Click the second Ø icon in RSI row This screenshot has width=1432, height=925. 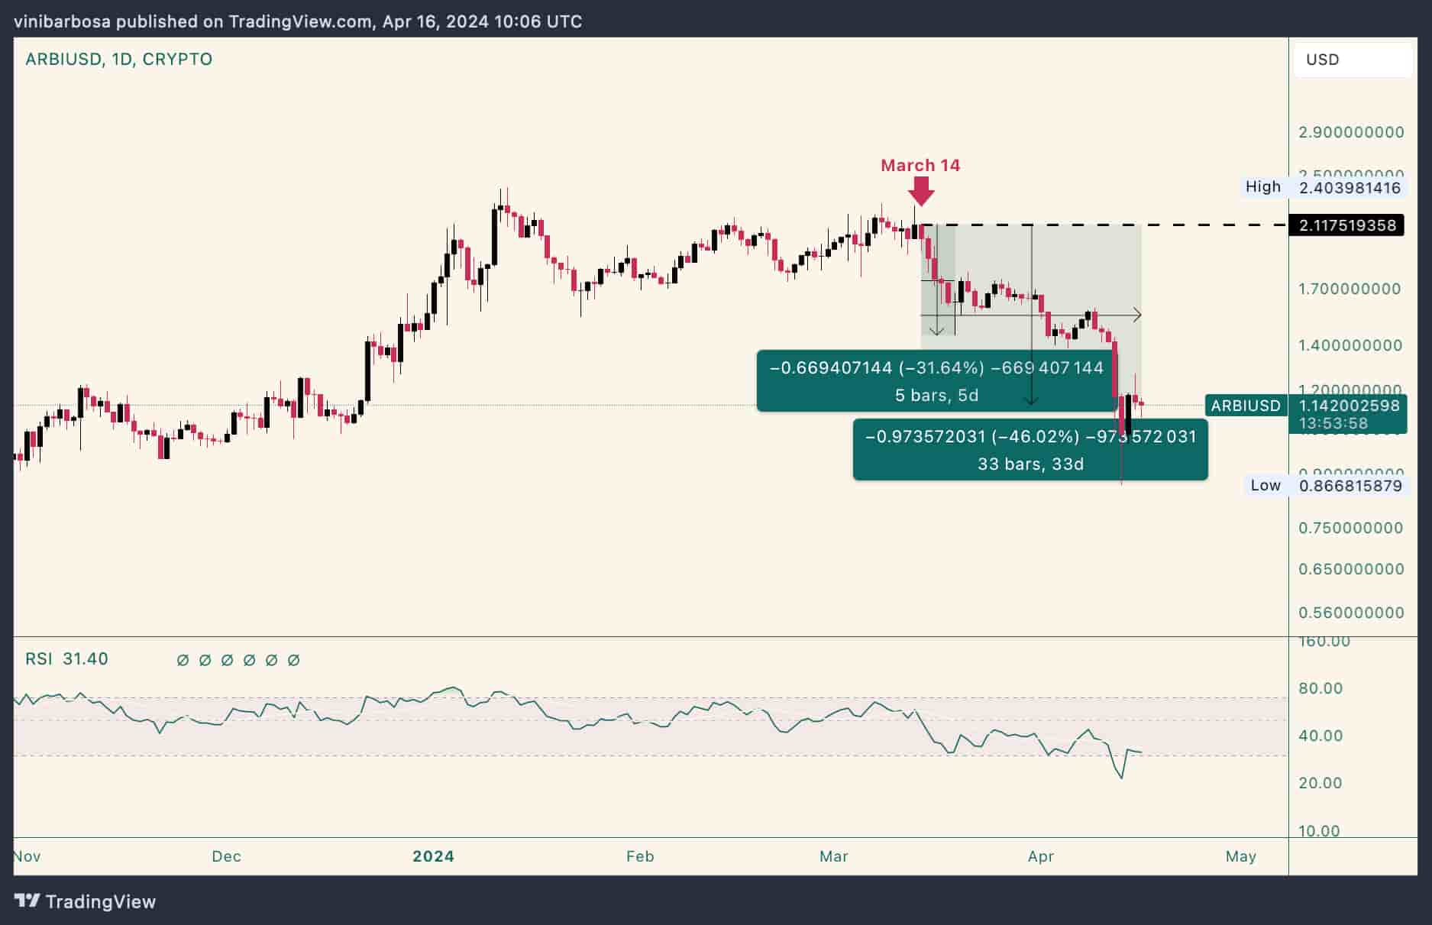click(x=204, y=659)
